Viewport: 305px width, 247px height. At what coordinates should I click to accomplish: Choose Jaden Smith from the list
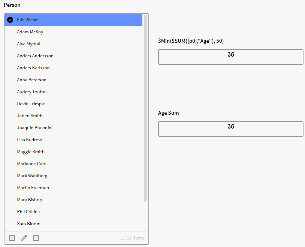(30, 116)
